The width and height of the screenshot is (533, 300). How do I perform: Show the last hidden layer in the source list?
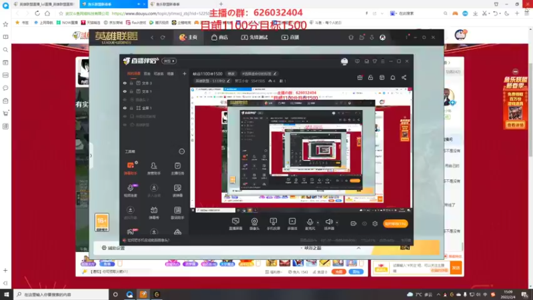pos(125,125)
